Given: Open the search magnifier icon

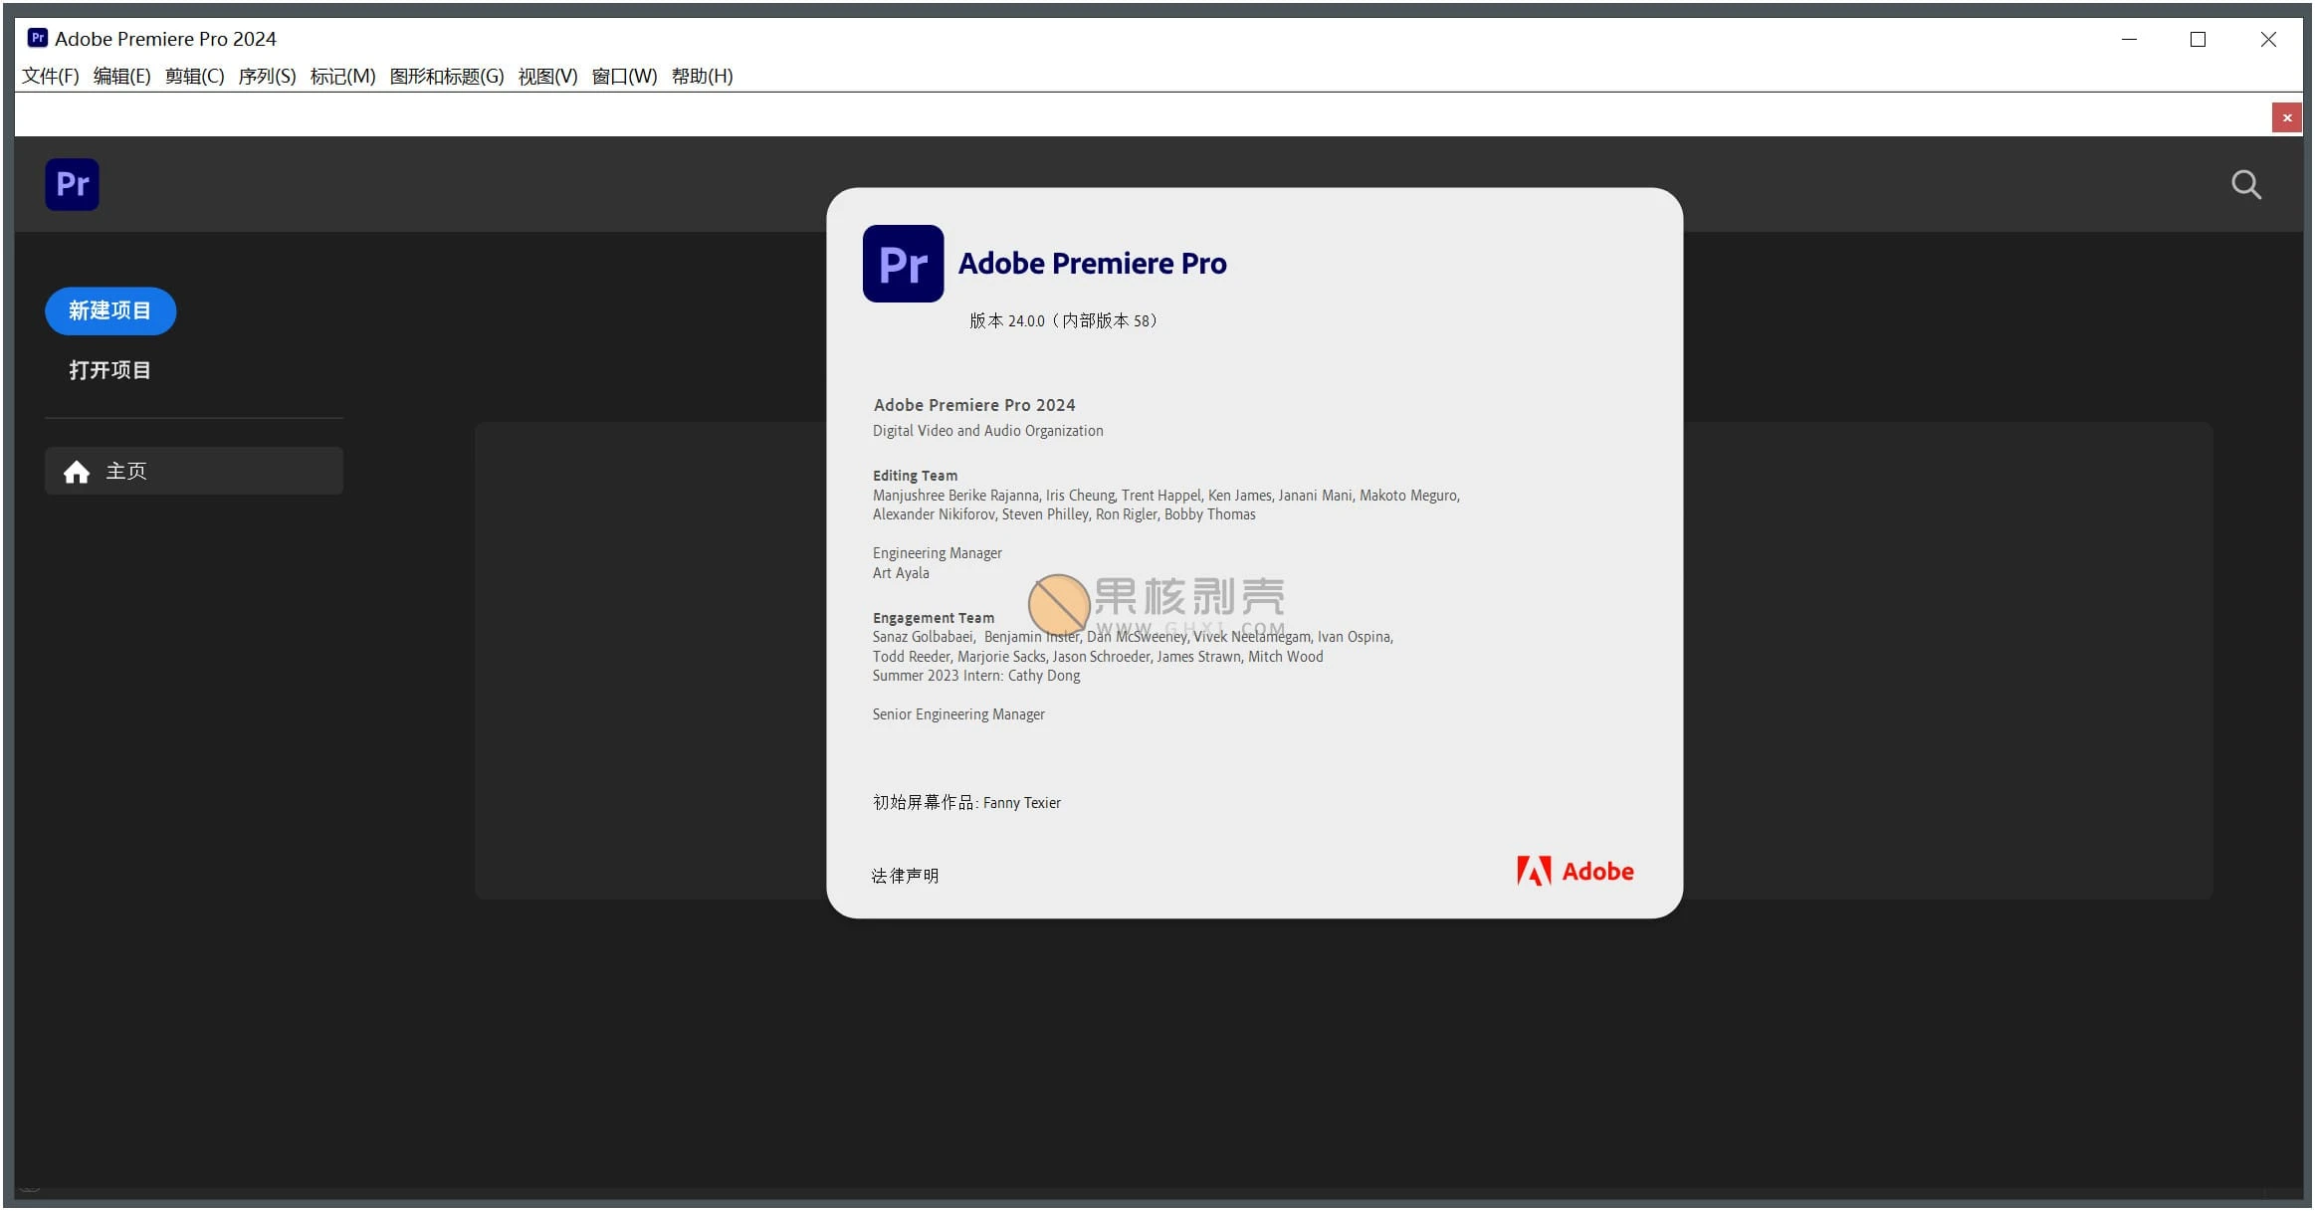Looking at the screenshot, I should point(2245,185).
